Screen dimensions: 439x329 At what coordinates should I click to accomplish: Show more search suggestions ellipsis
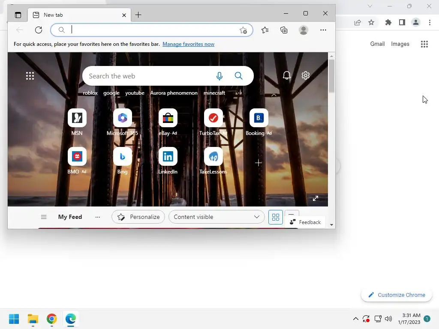click(238, 93)
